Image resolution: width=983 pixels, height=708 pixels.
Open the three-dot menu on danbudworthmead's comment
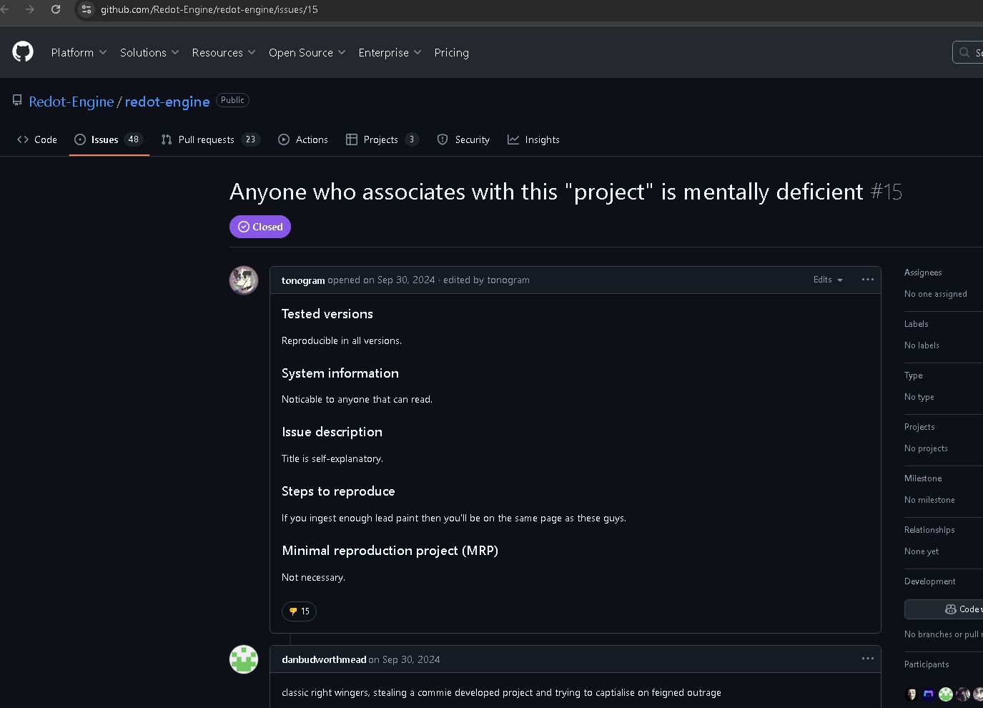tap(868, 659)
